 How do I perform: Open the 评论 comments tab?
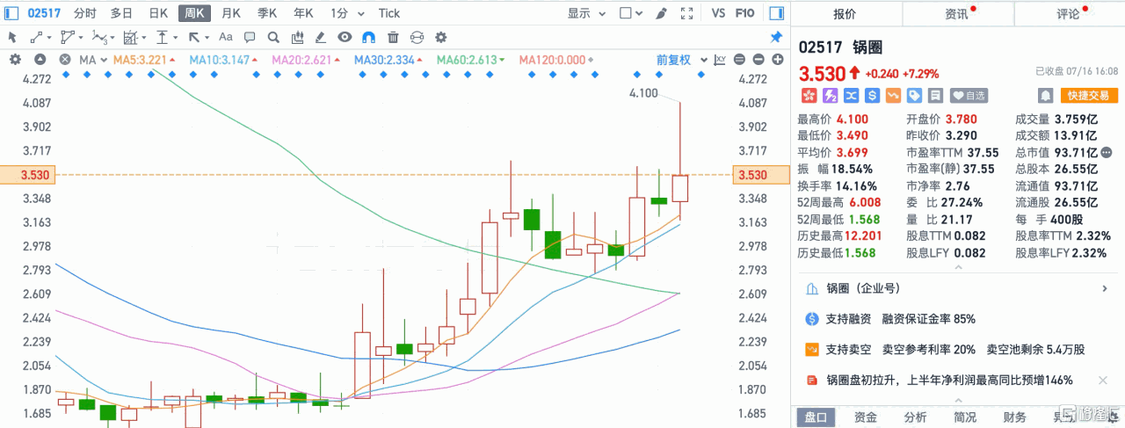click(1068, 14)
